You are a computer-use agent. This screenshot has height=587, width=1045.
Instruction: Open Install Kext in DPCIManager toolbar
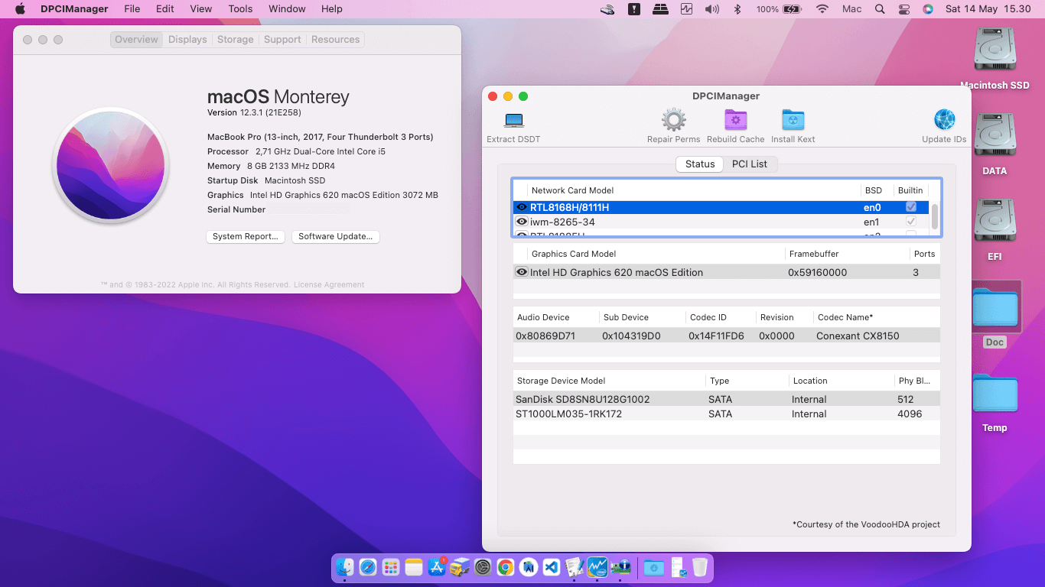tap(793, 120)
